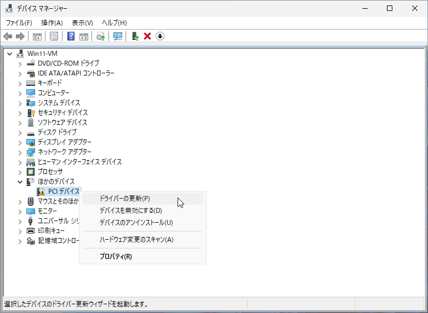Image resolution: width=428 pixels, height=313 pixels.
Task: Expand the システム デバイス category
Action: (x=20, y=103)
